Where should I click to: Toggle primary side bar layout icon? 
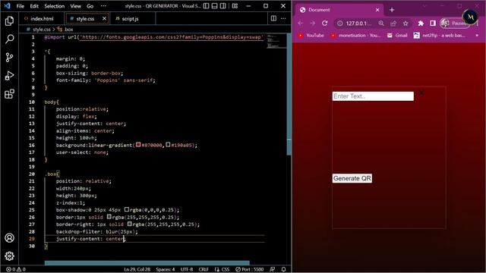206,6
